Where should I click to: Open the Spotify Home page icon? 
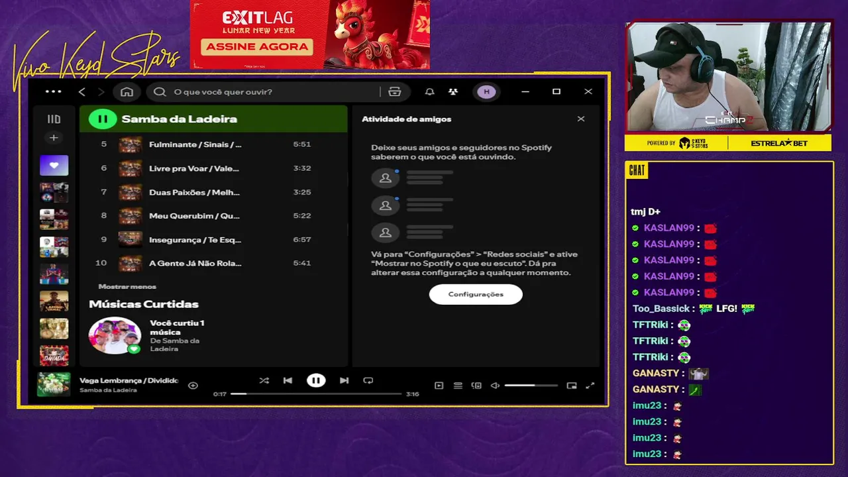click(127, 91)
